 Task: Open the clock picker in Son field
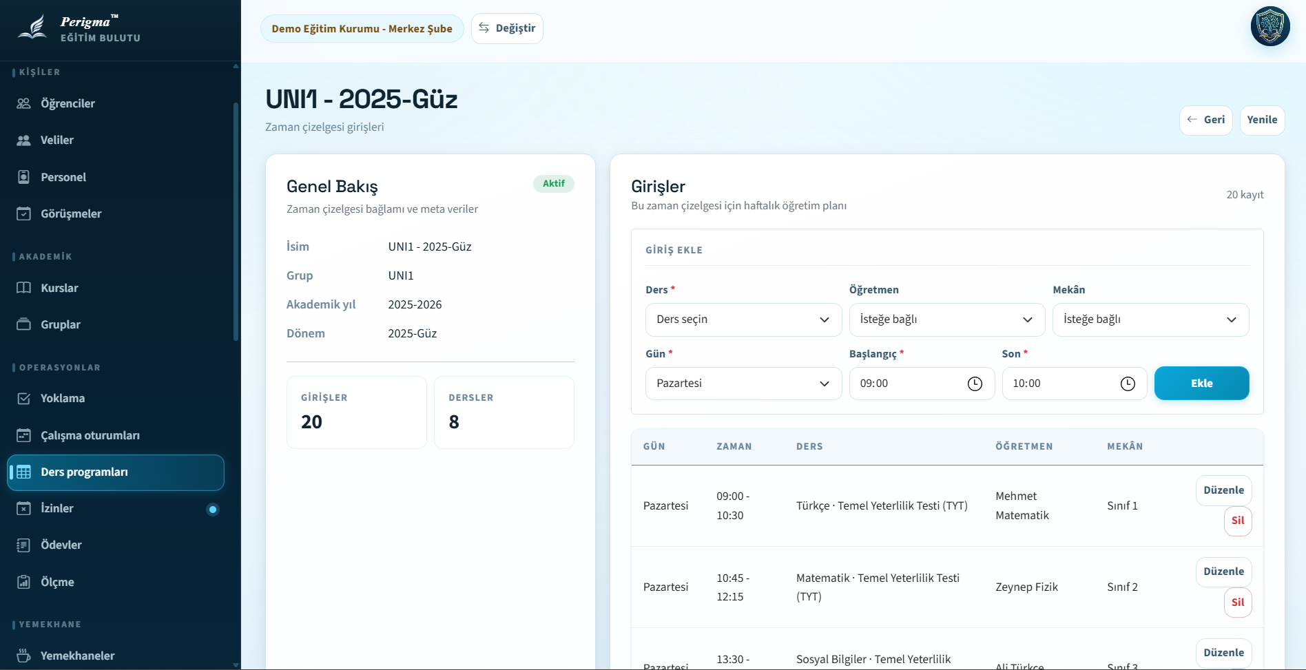pos(1128,384)
